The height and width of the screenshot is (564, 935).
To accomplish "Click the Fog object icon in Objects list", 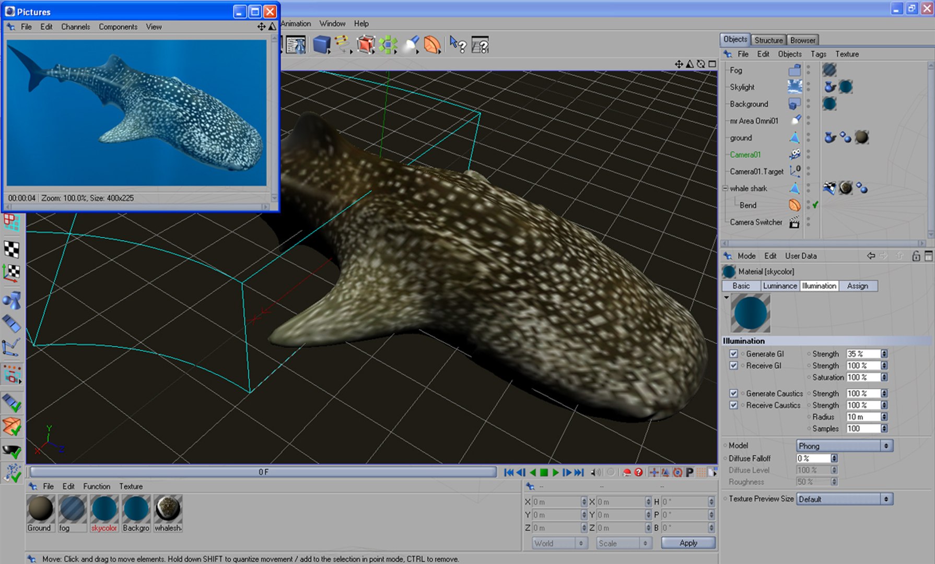I will point(794,70).
